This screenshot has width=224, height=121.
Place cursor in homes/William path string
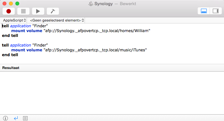97,31
